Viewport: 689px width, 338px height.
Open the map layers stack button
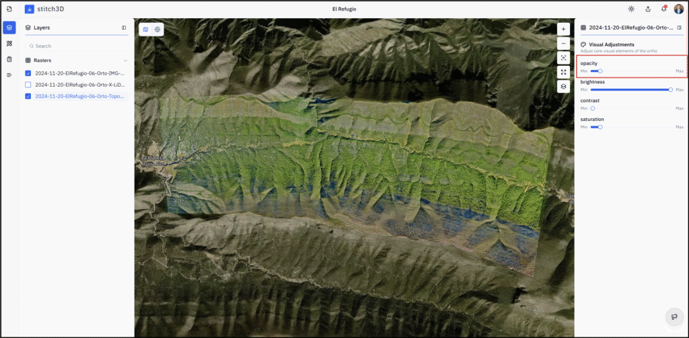tap(563, 86)
